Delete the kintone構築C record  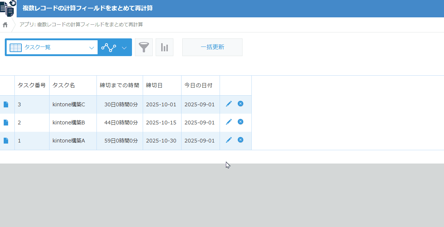240,104
